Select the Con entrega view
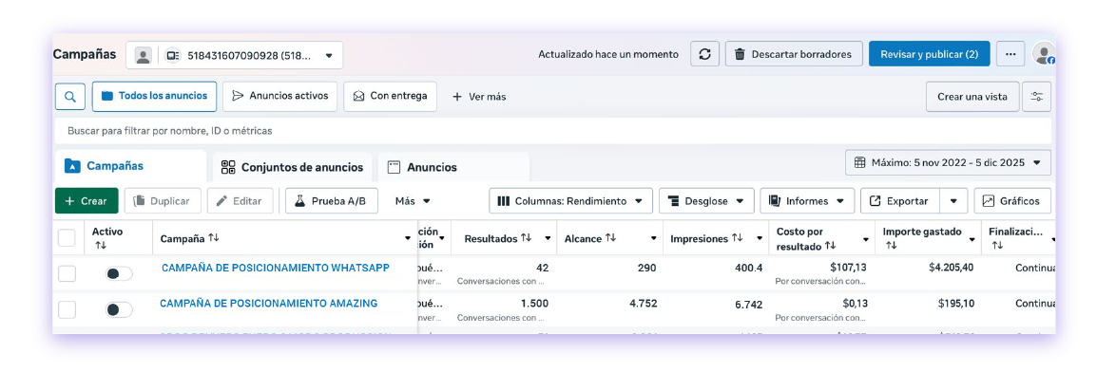Screen dimensions: 1097x372 (x=390, y=96)
